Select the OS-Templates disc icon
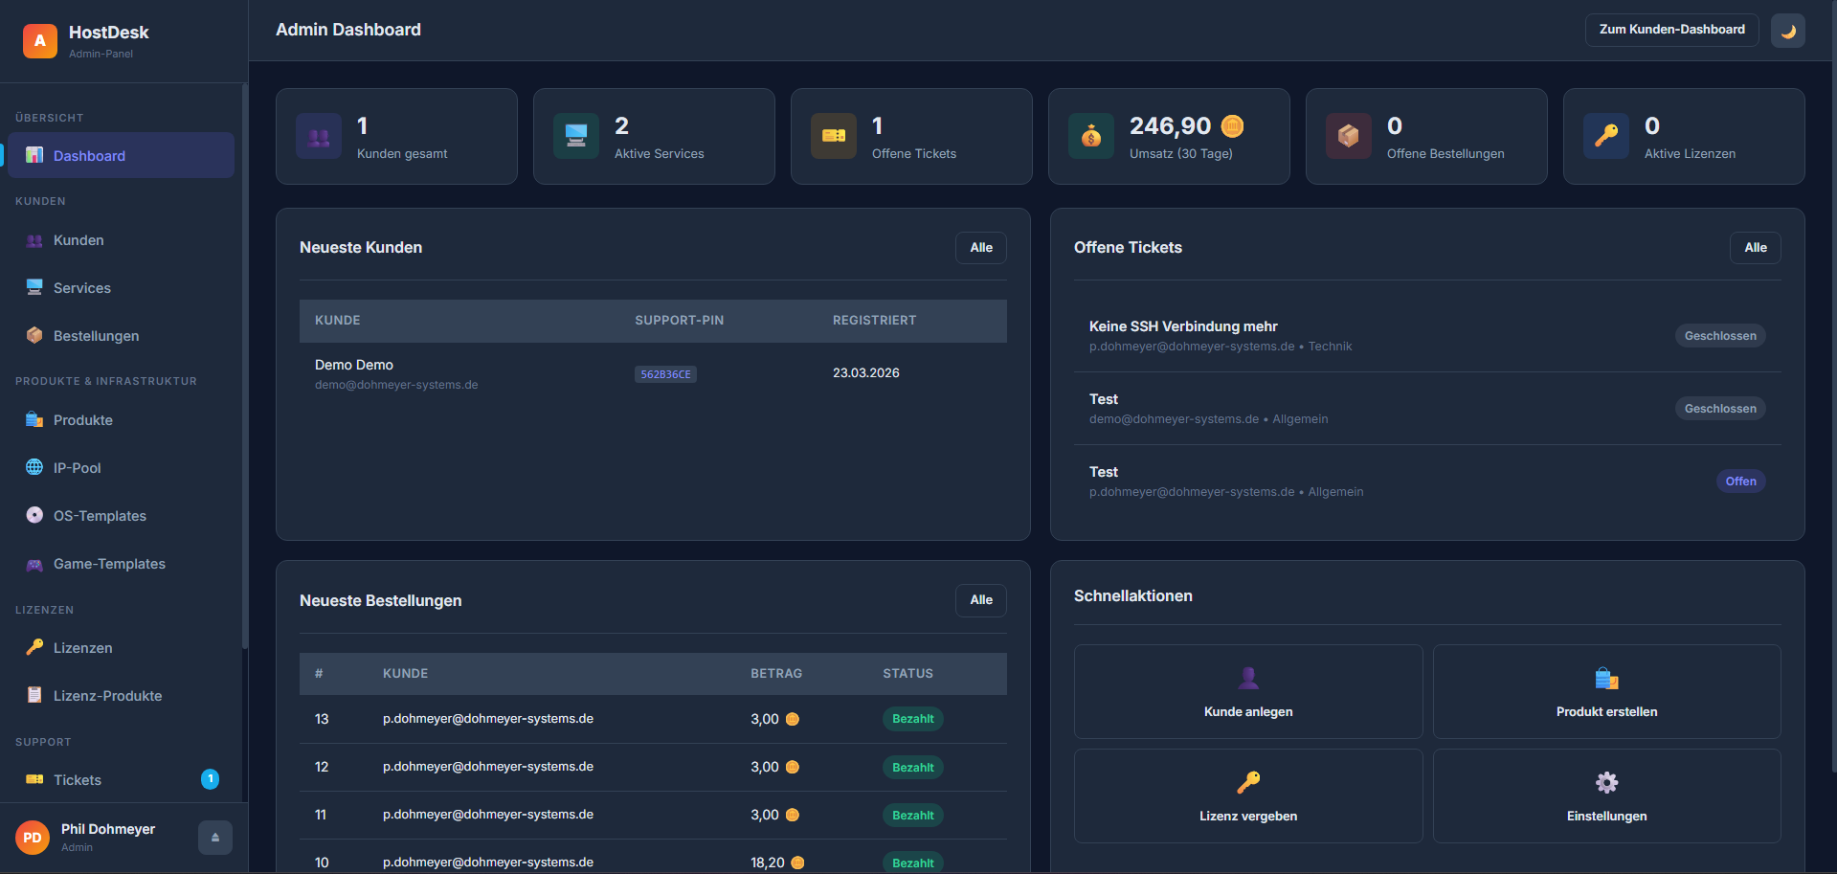 coord(34,515)
